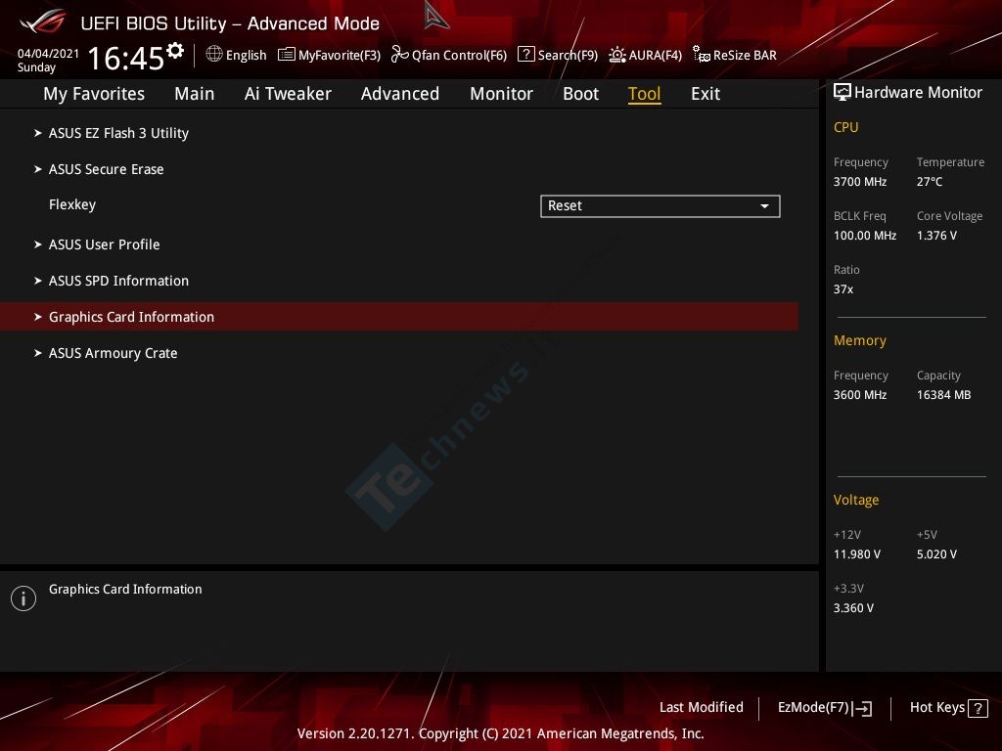Select the Tool tab
Viewport: 1002px width, 751px height.
click(x=644, y=94)
